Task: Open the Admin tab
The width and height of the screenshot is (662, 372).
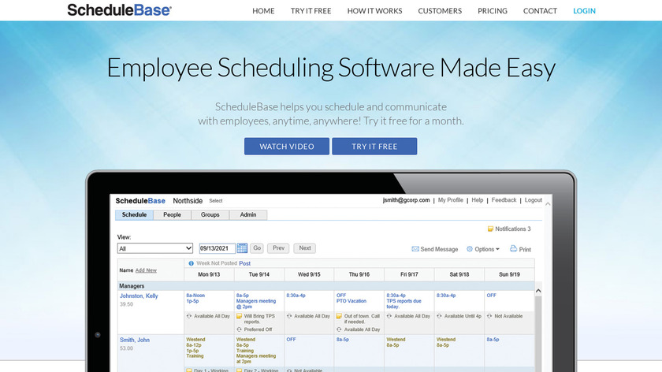Action: [x=248, y=215]
